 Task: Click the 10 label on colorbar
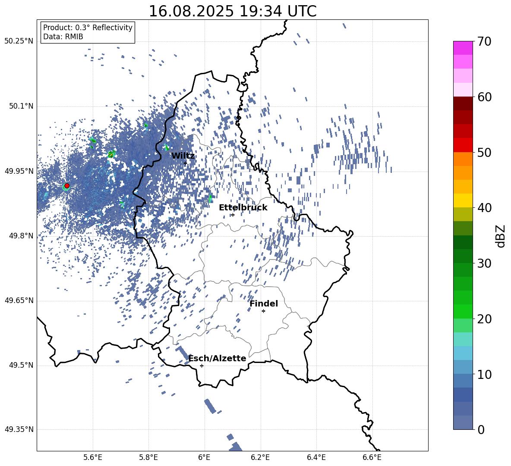click(x=484, y=374)
